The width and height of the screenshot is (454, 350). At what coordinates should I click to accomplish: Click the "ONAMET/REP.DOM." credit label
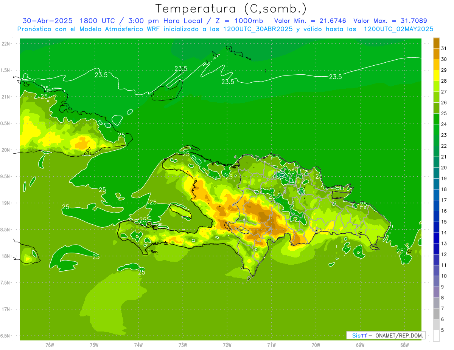(399, 335)
